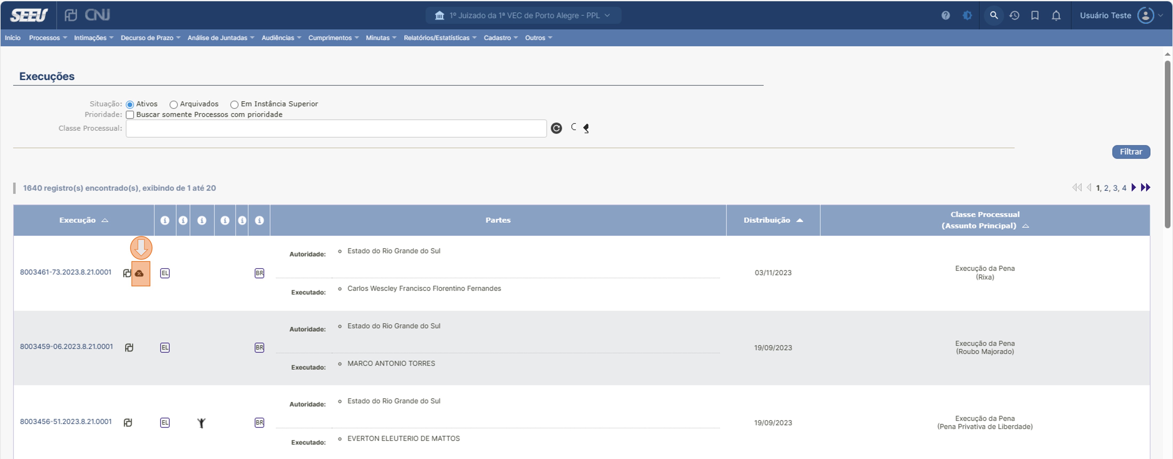The image size is (1173, 459).
Task: Go to results page 2
Action: (1106, 188)
